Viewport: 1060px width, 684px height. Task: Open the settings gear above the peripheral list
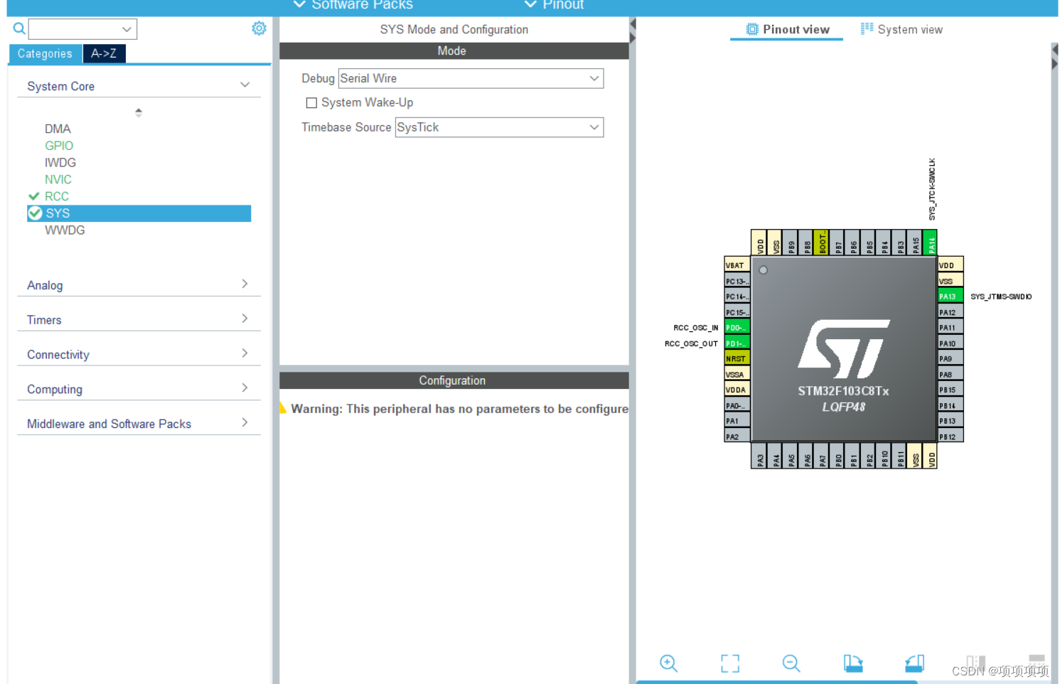(x=259, y=28)
